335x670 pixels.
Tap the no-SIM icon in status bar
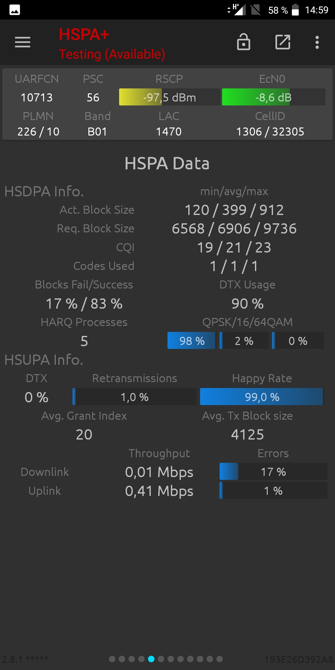coord(256,10)
